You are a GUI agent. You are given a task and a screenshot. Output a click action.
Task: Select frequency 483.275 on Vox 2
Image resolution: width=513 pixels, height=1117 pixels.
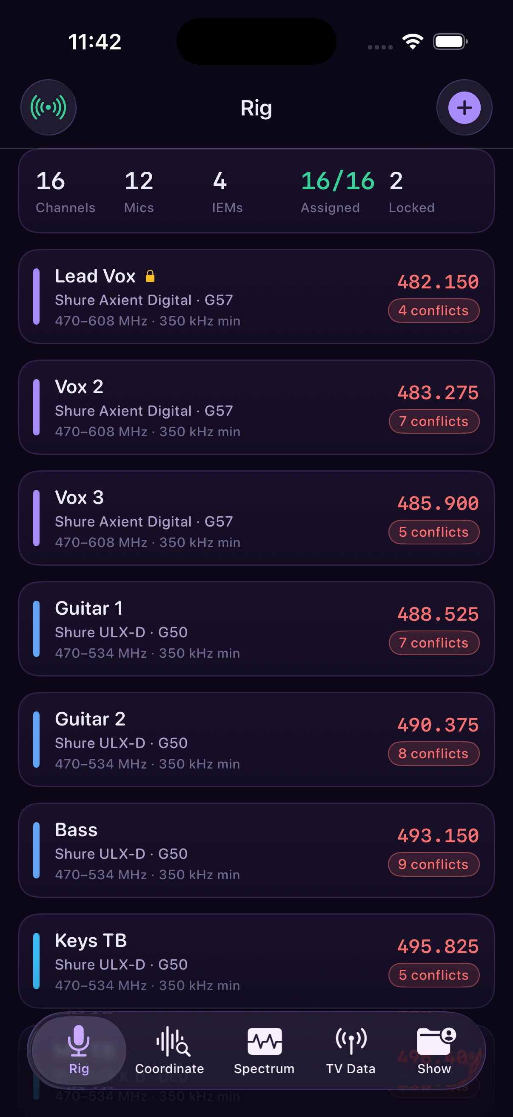coord(438,393)
